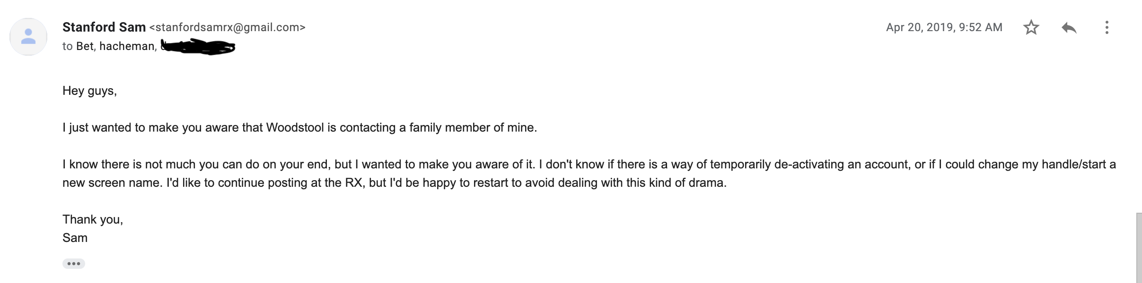This screenshot has width=1142, height=283.
Task: Click the sender's profile avatar
Action: [x=28, y=37]
